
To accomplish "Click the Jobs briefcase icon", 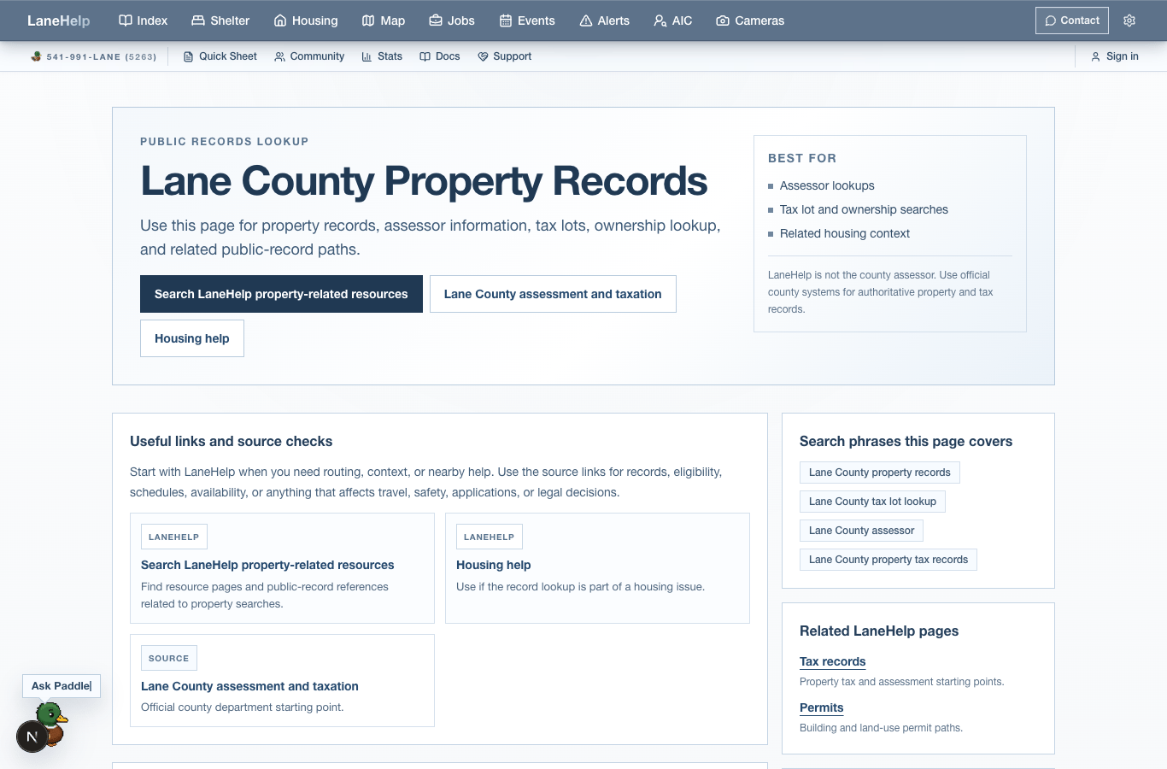I will point(436,21).
